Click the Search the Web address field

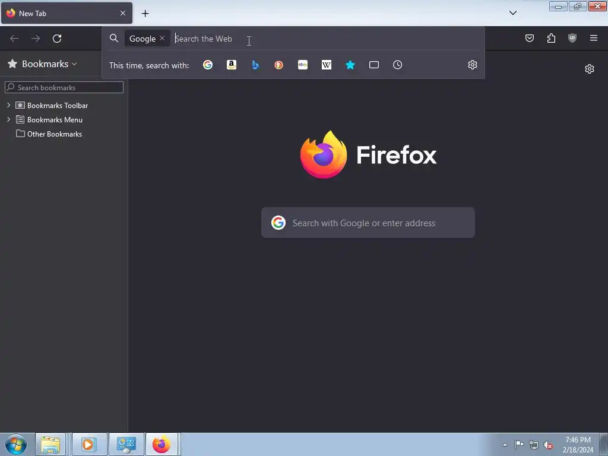click(326, 39)
